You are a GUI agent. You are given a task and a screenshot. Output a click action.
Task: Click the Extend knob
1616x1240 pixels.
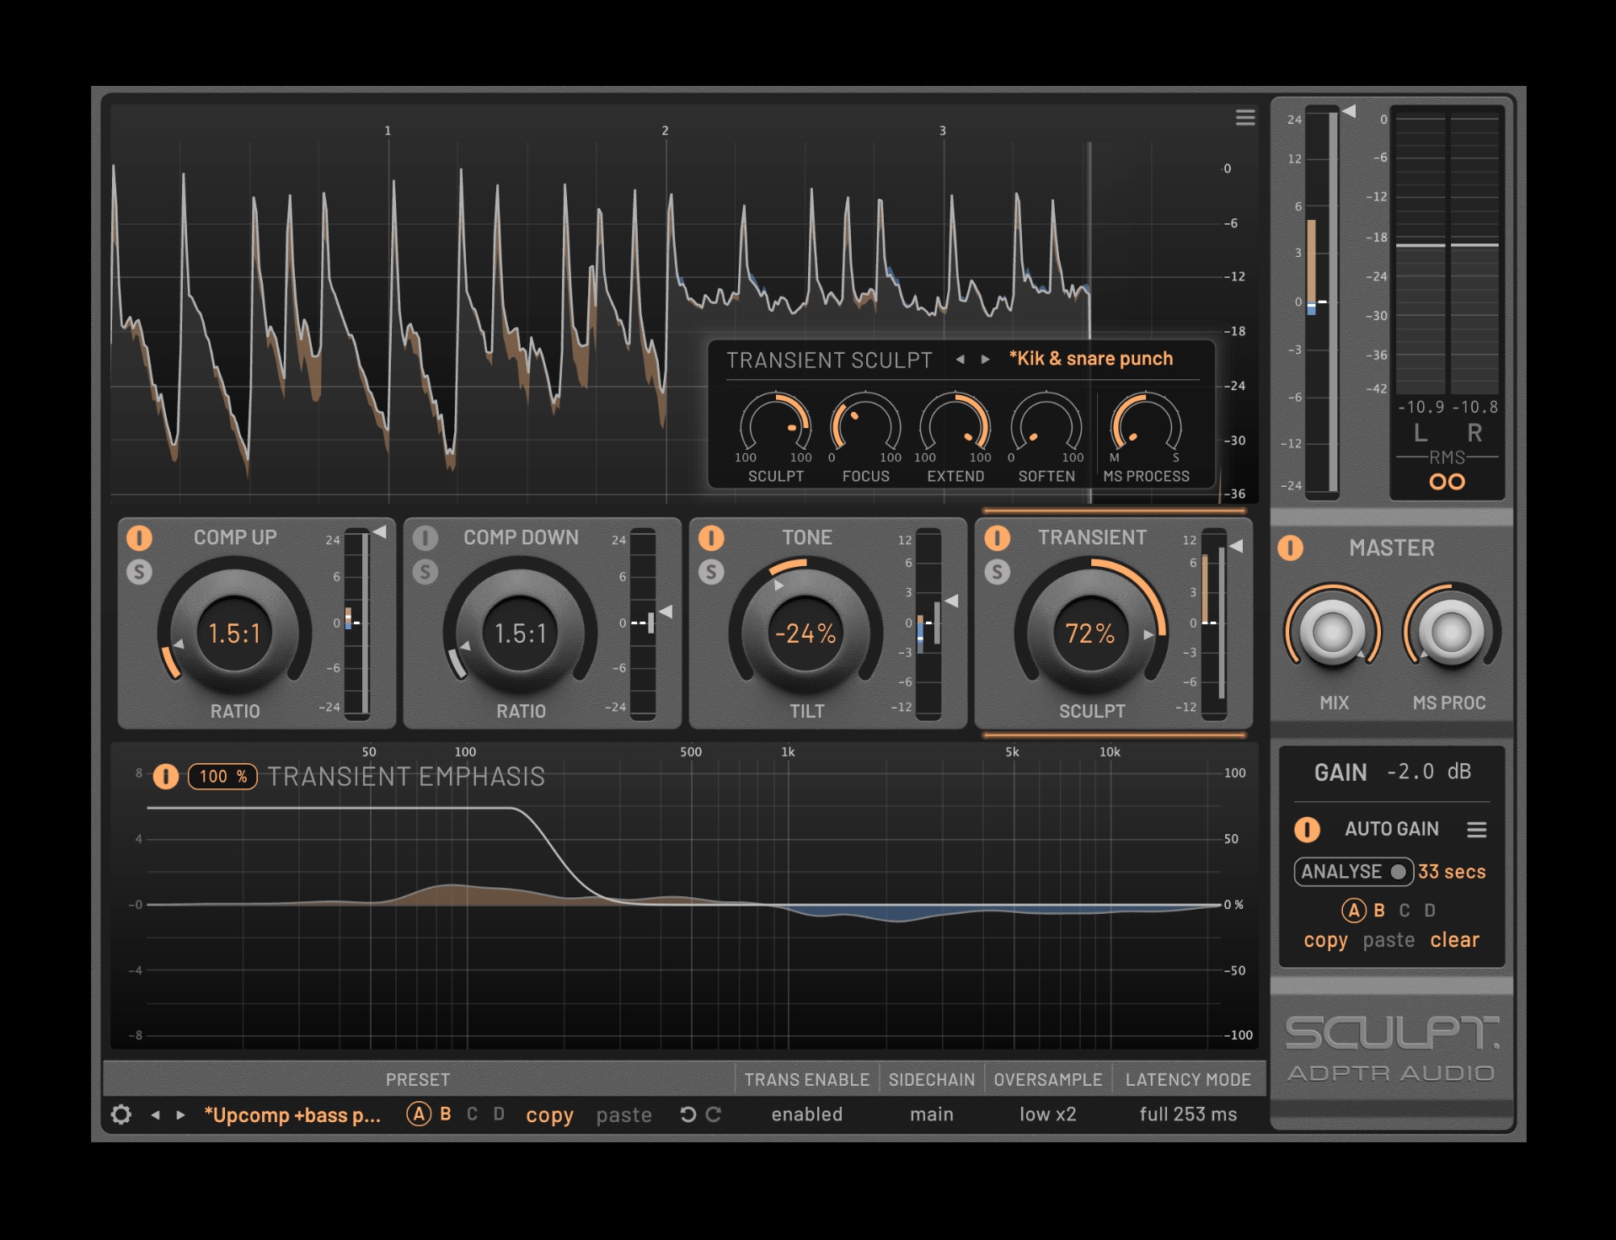pos(955,426)
